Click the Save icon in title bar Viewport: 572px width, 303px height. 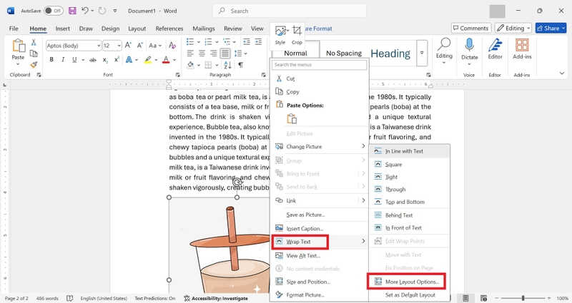click(x=72, y=11)
